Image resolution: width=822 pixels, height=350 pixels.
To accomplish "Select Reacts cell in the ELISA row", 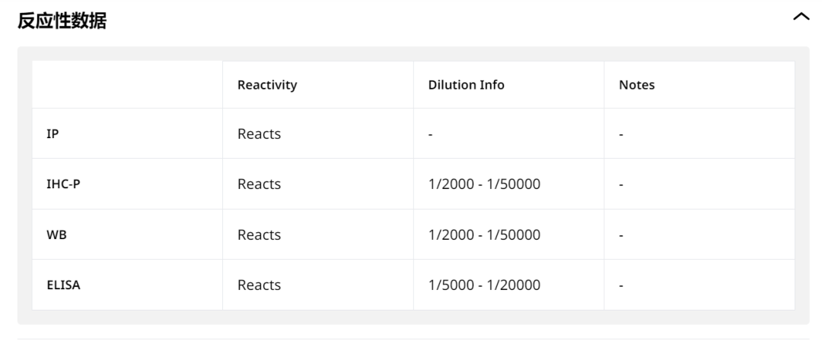I will point(260,285).
